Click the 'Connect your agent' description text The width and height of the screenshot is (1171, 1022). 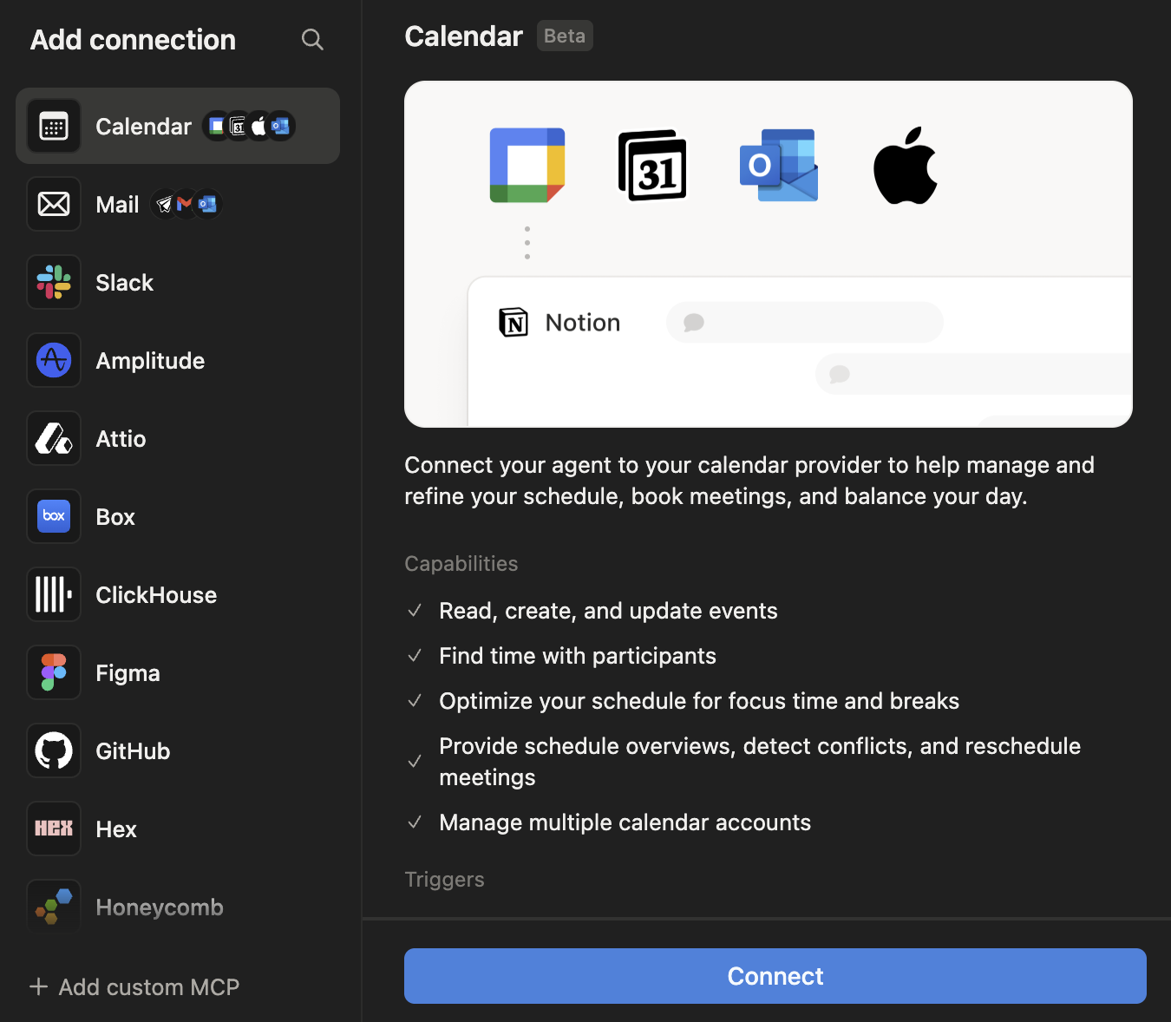[749, 481]
